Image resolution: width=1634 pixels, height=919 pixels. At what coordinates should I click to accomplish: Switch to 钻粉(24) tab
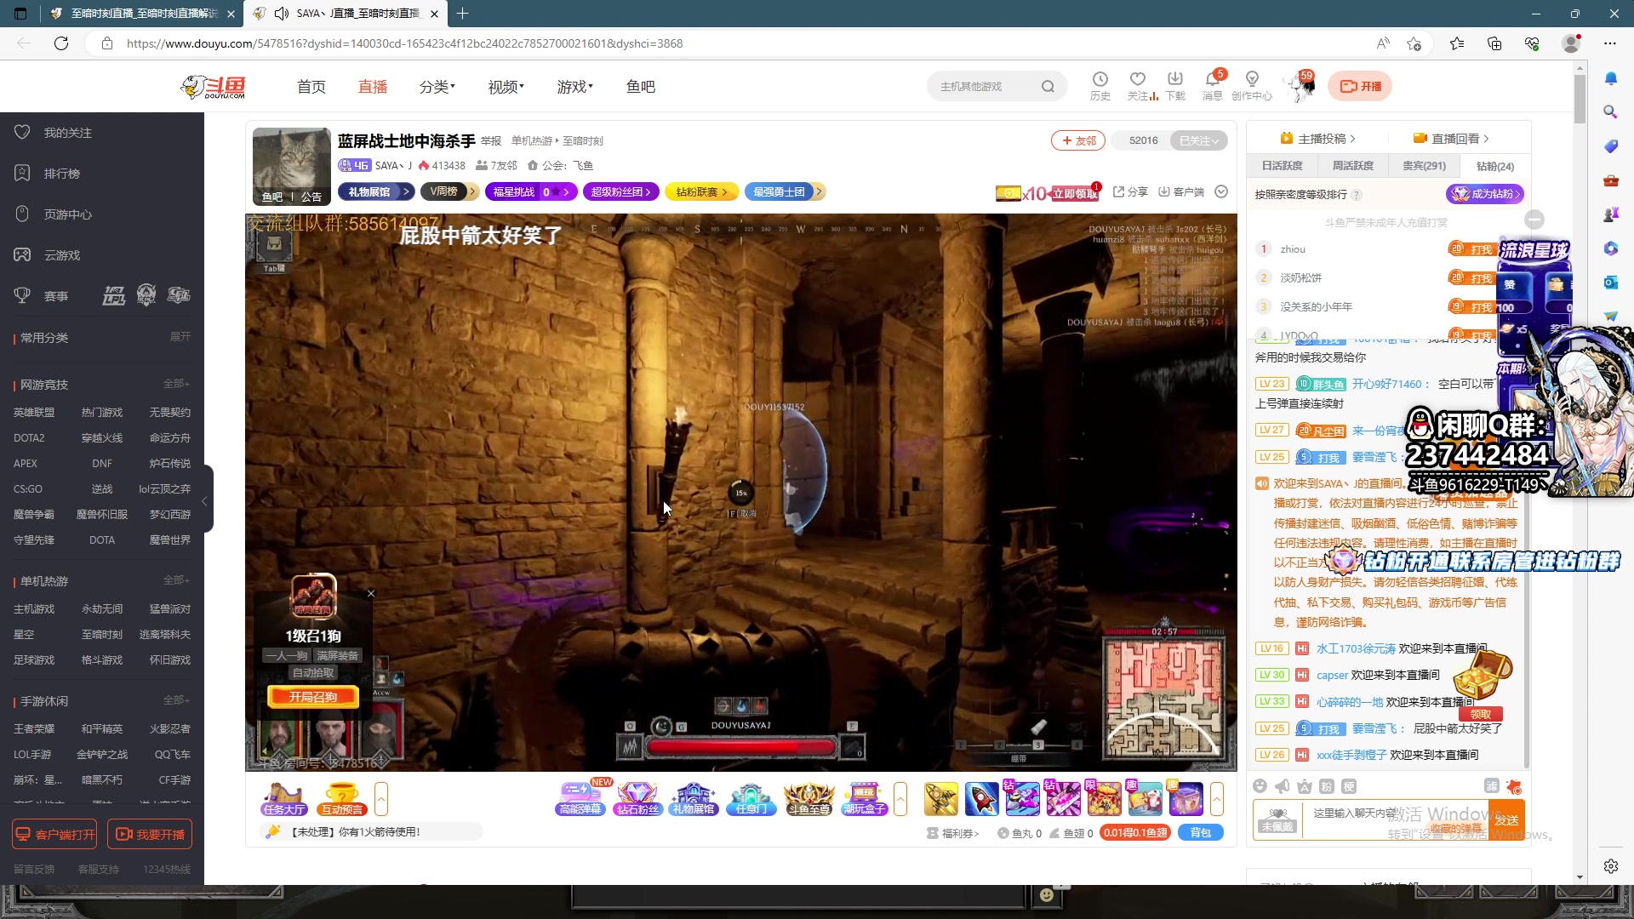[x=1495, y=166]
